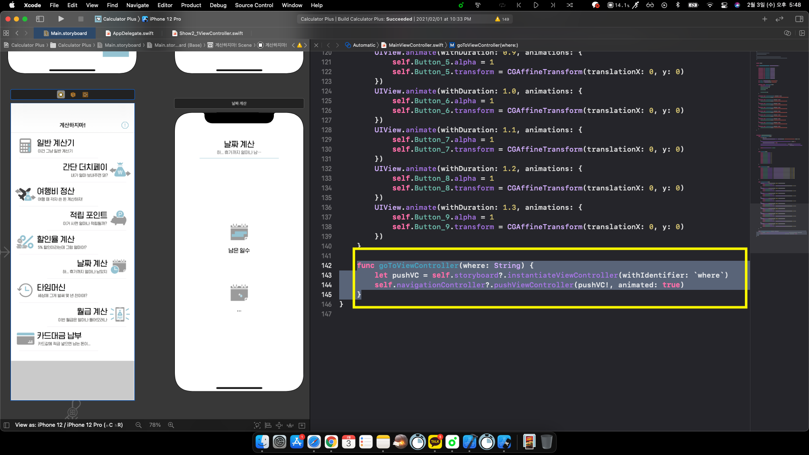Screen dimensions: 809x455
Task: Open the Library with plus button
Action: [764, 19]
